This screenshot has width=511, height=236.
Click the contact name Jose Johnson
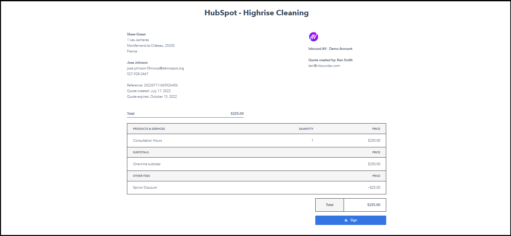coord(137,63)
